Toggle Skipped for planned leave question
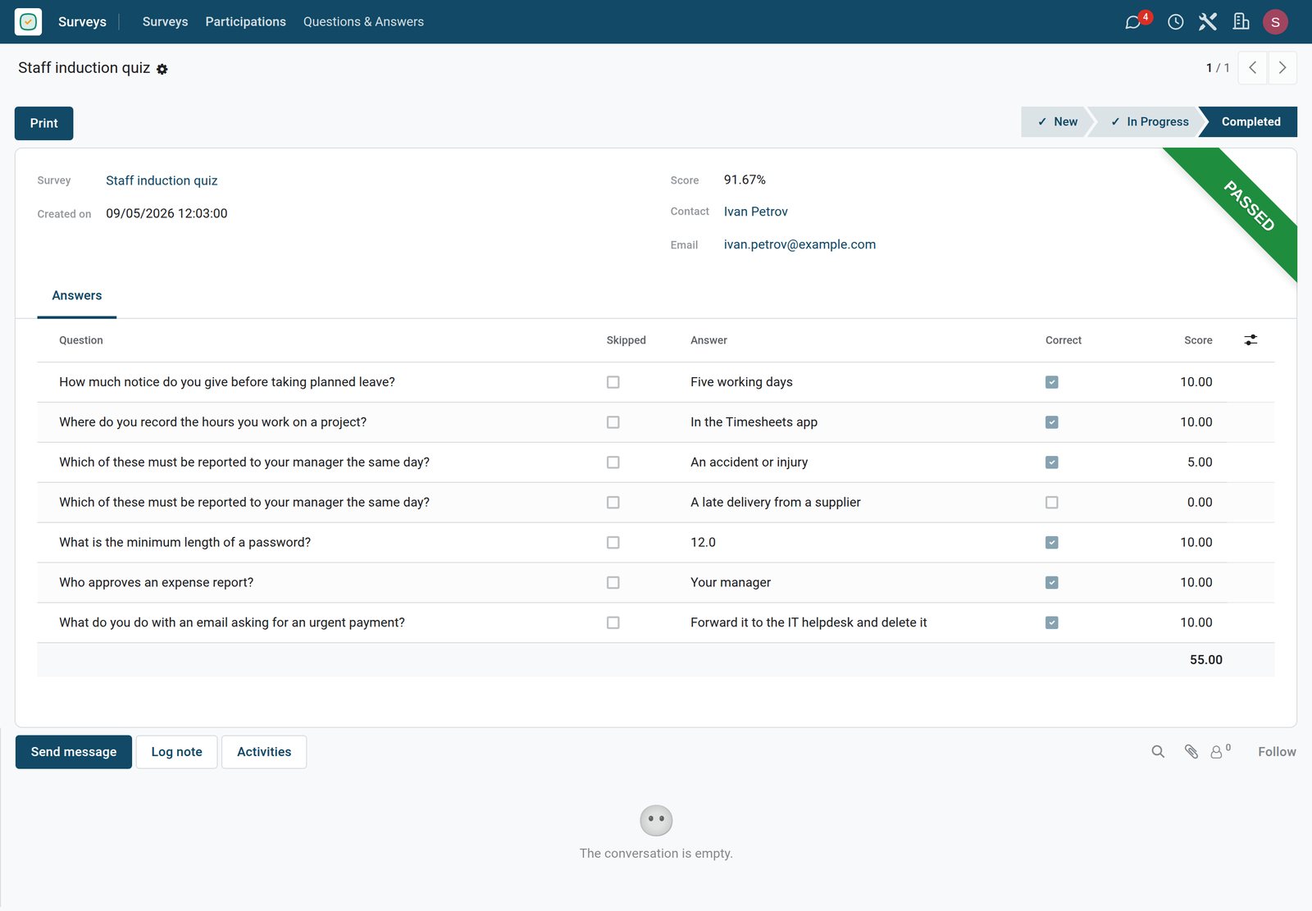Viewport: 1312px width, 911px height. click(x=613, y=382)
